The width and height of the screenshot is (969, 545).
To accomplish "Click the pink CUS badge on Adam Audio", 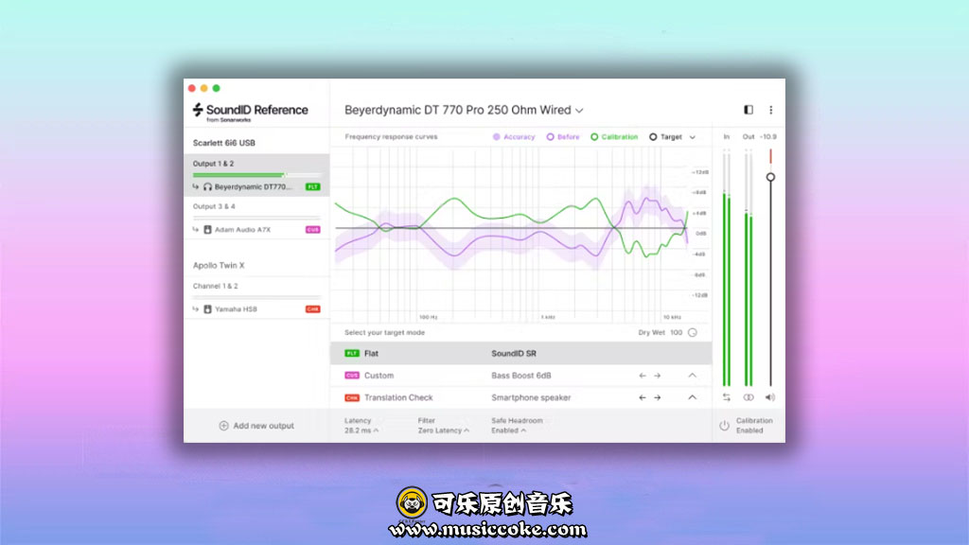I will coord(312,229).
